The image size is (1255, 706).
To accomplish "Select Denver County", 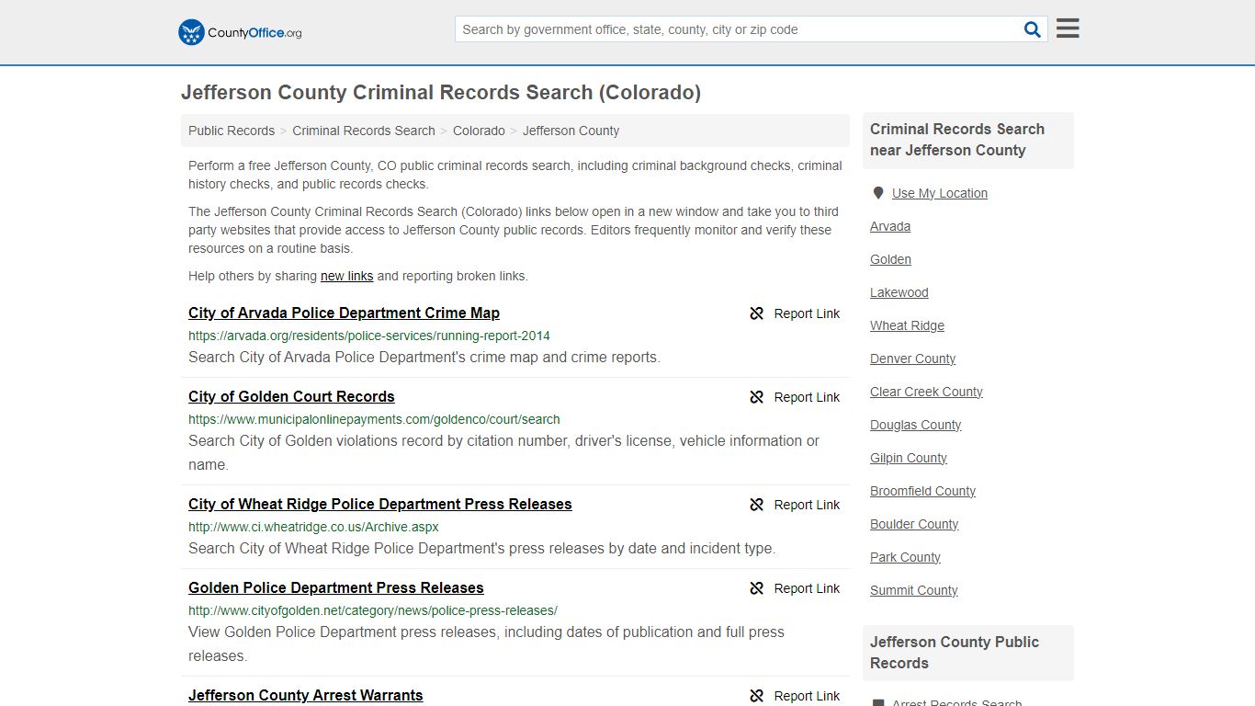I will pos(912,359).
